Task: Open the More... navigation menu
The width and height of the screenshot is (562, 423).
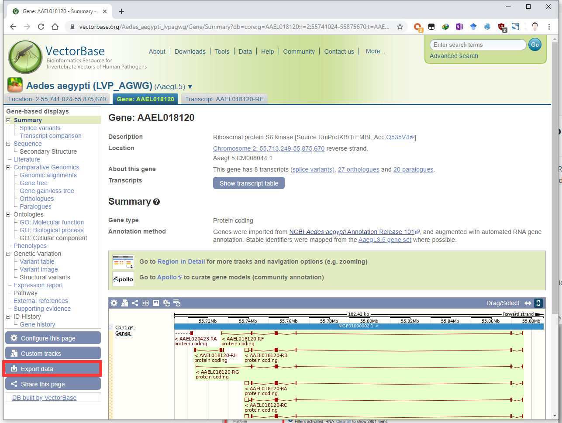Action: [x=375, y=51]
